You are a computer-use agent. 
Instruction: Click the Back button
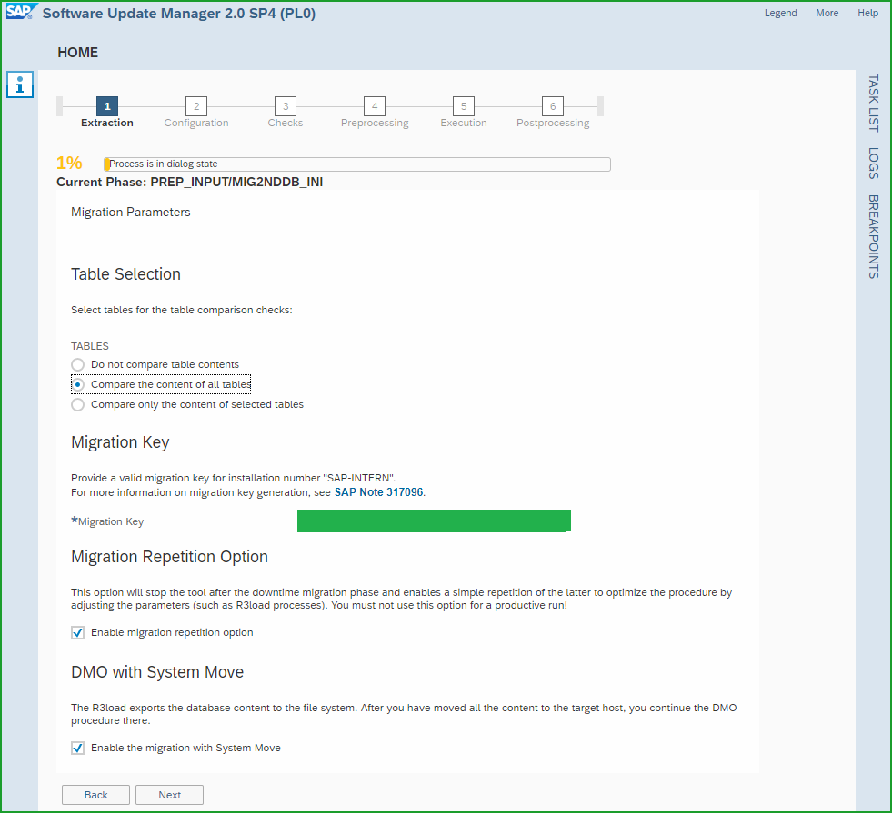(95, 795)
